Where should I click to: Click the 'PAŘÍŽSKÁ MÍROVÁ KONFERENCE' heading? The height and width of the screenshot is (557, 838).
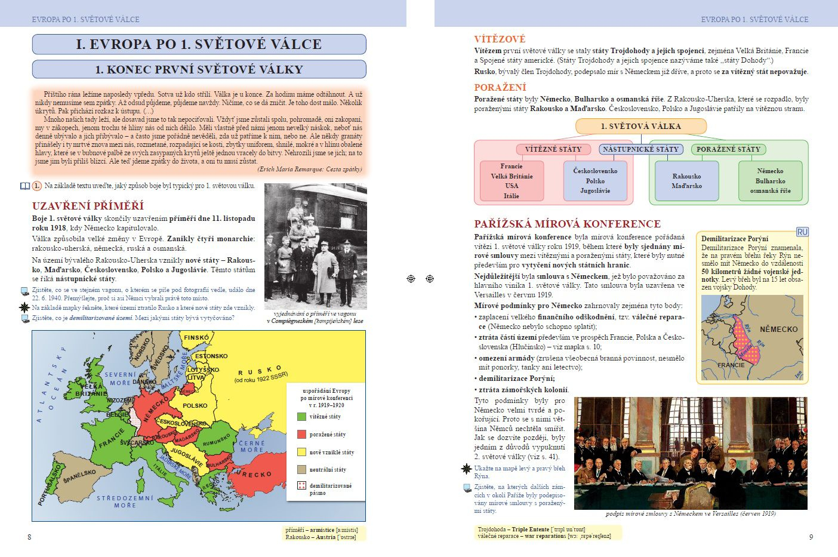(568, 224)
